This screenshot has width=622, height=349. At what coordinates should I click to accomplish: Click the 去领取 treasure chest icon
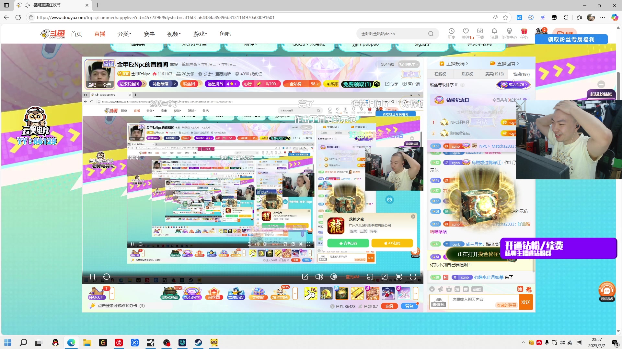coord(258,293)
